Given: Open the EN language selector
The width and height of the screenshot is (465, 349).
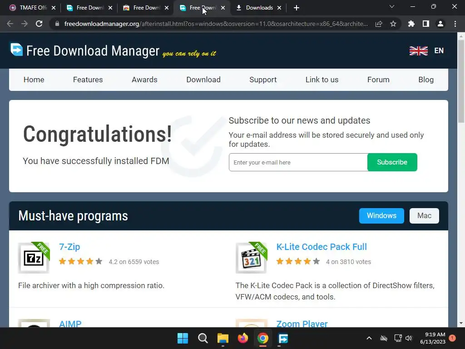Looking at the screenshot, I should pos(439,51).
